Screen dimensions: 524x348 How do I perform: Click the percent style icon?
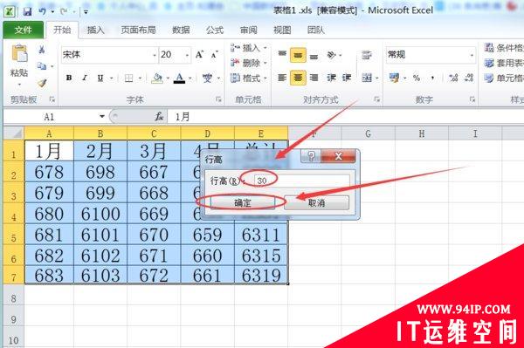(417, 78)
